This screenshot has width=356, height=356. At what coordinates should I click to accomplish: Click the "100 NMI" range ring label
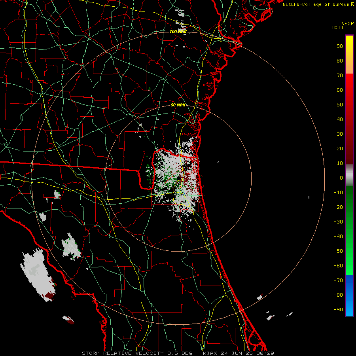coord(178,32)
